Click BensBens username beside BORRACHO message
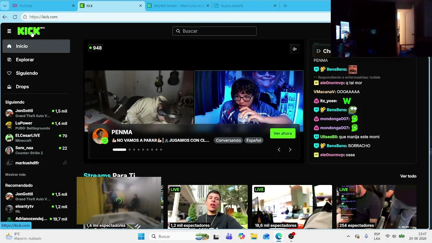 pyautogui.click(x=337, y=146)
